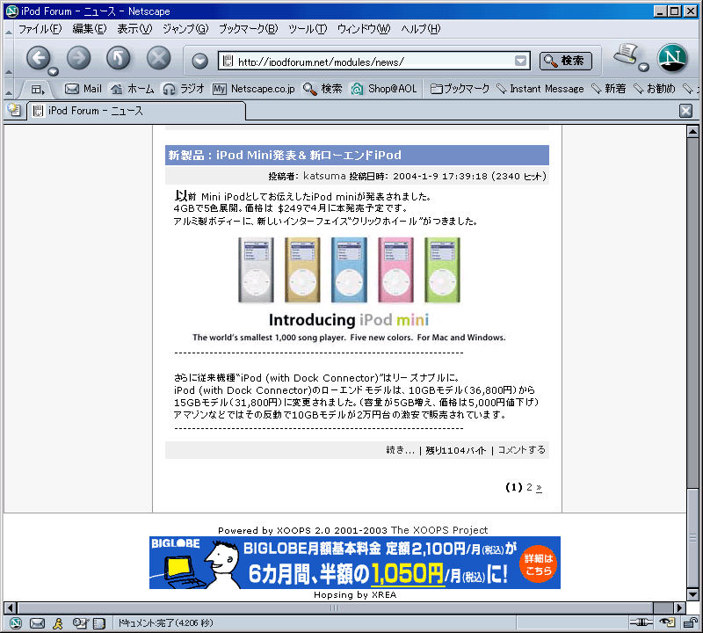The height and width of the screenshot is (633, 703).
Task: Click the 検索 search button next to URL
Action: [x=566, y=61]
